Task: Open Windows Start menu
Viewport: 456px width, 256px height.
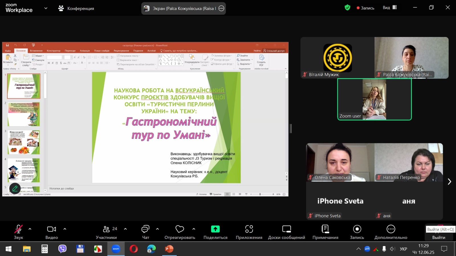Action: [9, 249]
